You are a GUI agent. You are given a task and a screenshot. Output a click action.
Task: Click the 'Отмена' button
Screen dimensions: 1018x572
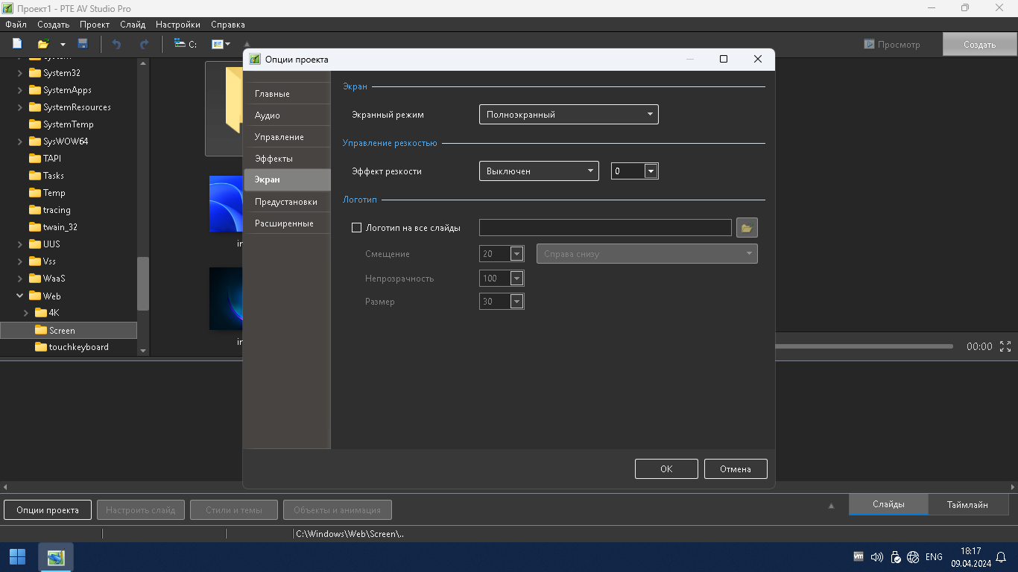[735, 468]
